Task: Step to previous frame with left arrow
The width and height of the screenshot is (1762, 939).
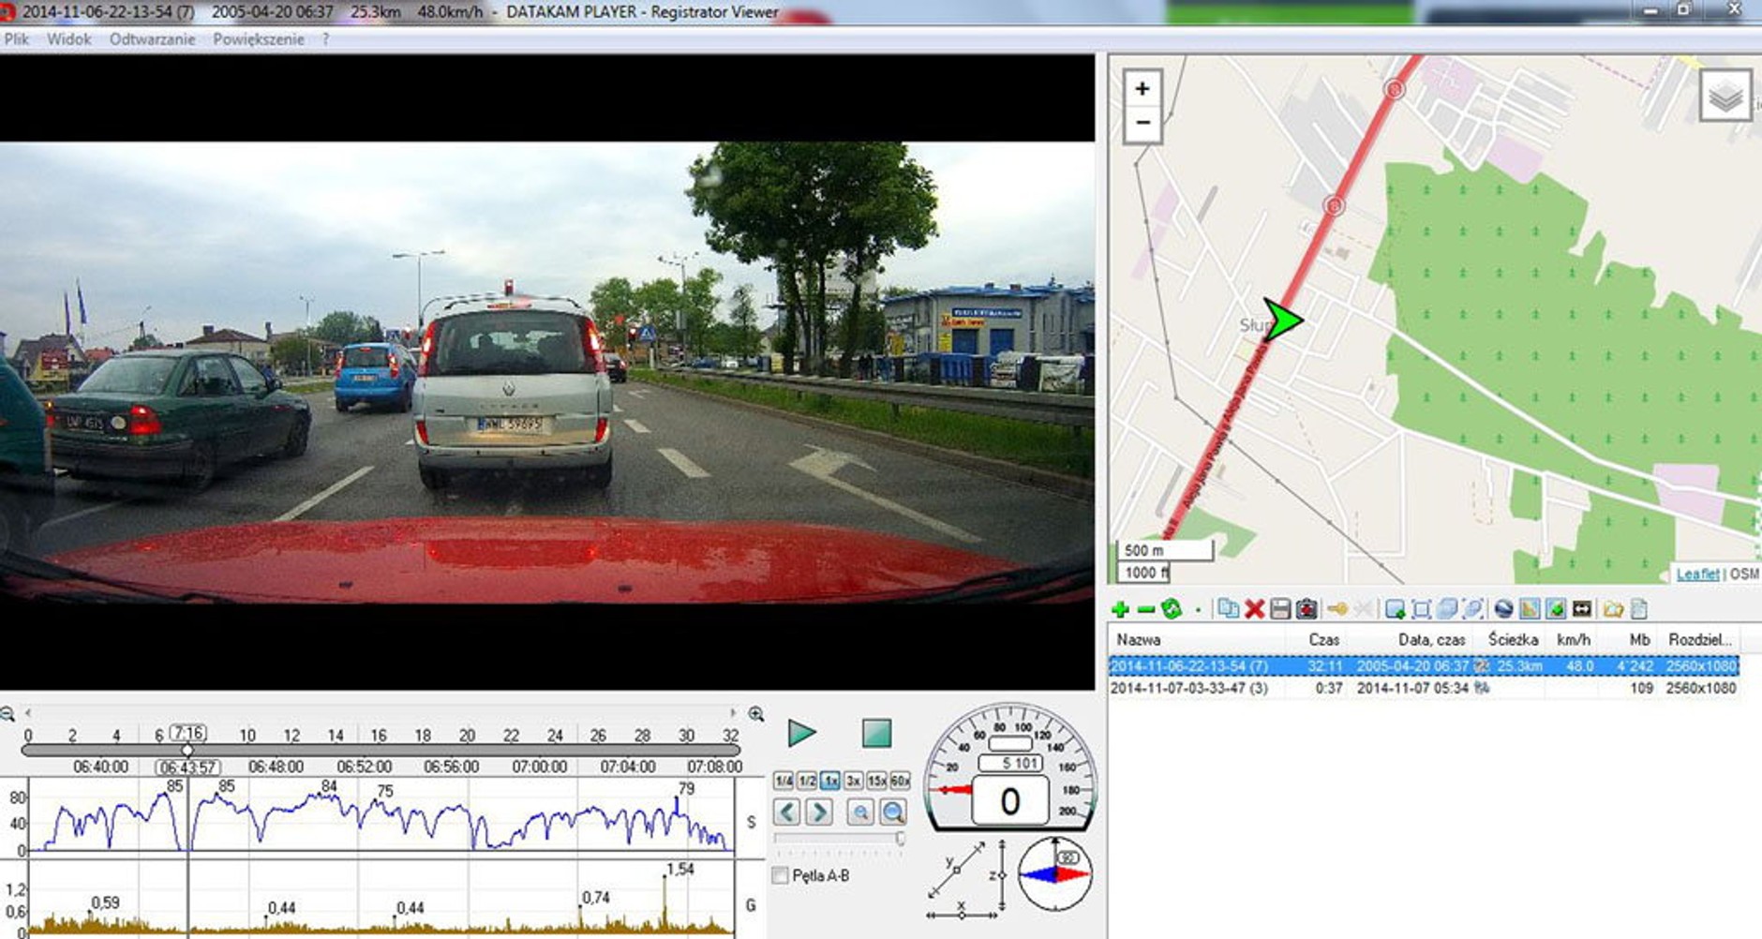Action: pyautogui.click(x=786, y=812)
